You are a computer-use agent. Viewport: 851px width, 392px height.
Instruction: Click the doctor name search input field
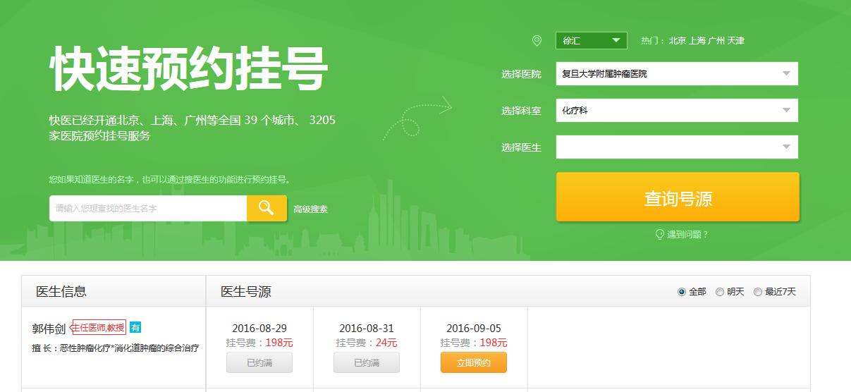pyautogui.click(x=148, y=208)
